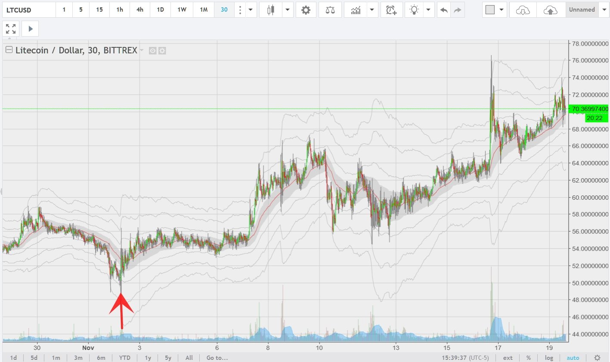This screenshot has width=610, height=362.
Task: Switch to the 4h interval
Action: [x=140, y=9]
